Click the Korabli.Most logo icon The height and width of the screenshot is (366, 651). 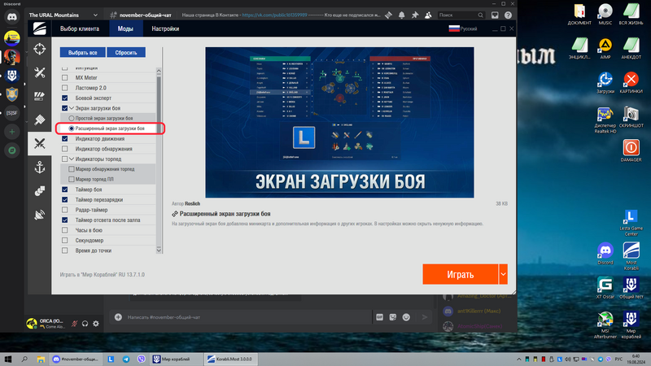(x=39, y=28)
